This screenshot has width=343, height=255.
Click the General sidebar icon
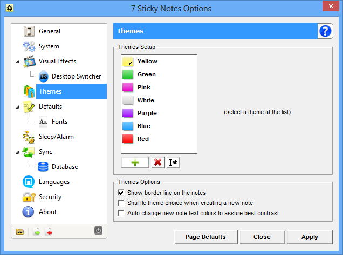pyautogui.click(x=29, y=31)
